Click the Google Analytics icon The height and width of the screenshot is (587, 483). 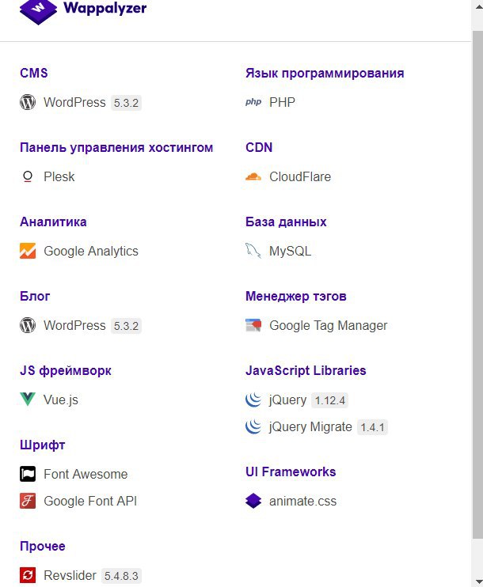[28, 251]
